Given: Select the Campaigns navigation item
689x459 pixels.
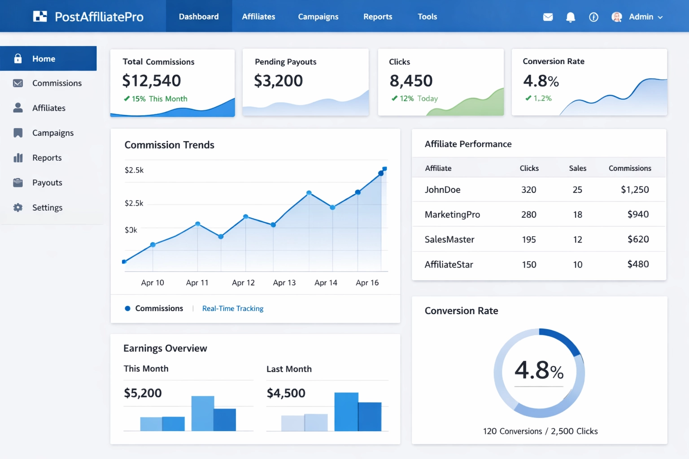Looking at the screenshot, I should click(x=318, y=17).
